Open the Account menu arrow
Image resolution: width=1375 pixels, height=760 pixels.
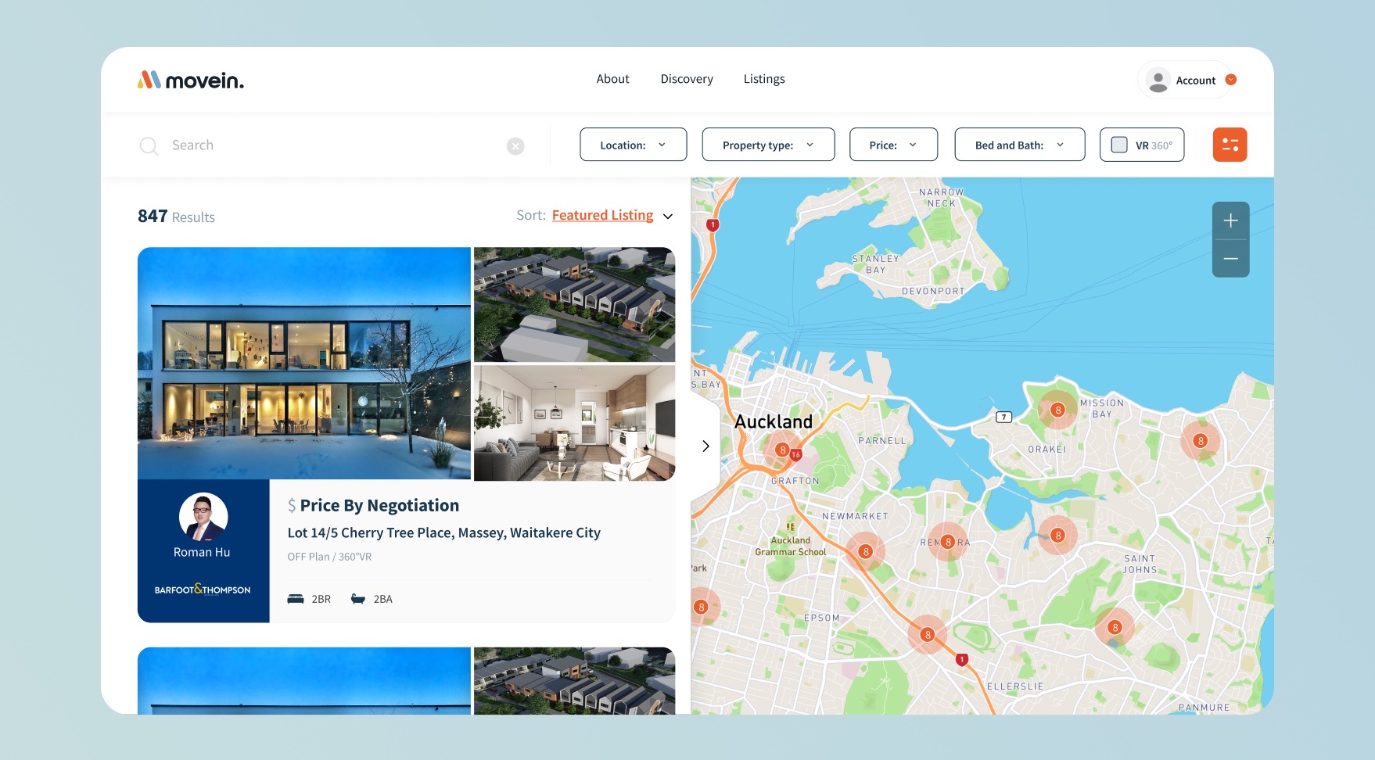pos(1231,80)
